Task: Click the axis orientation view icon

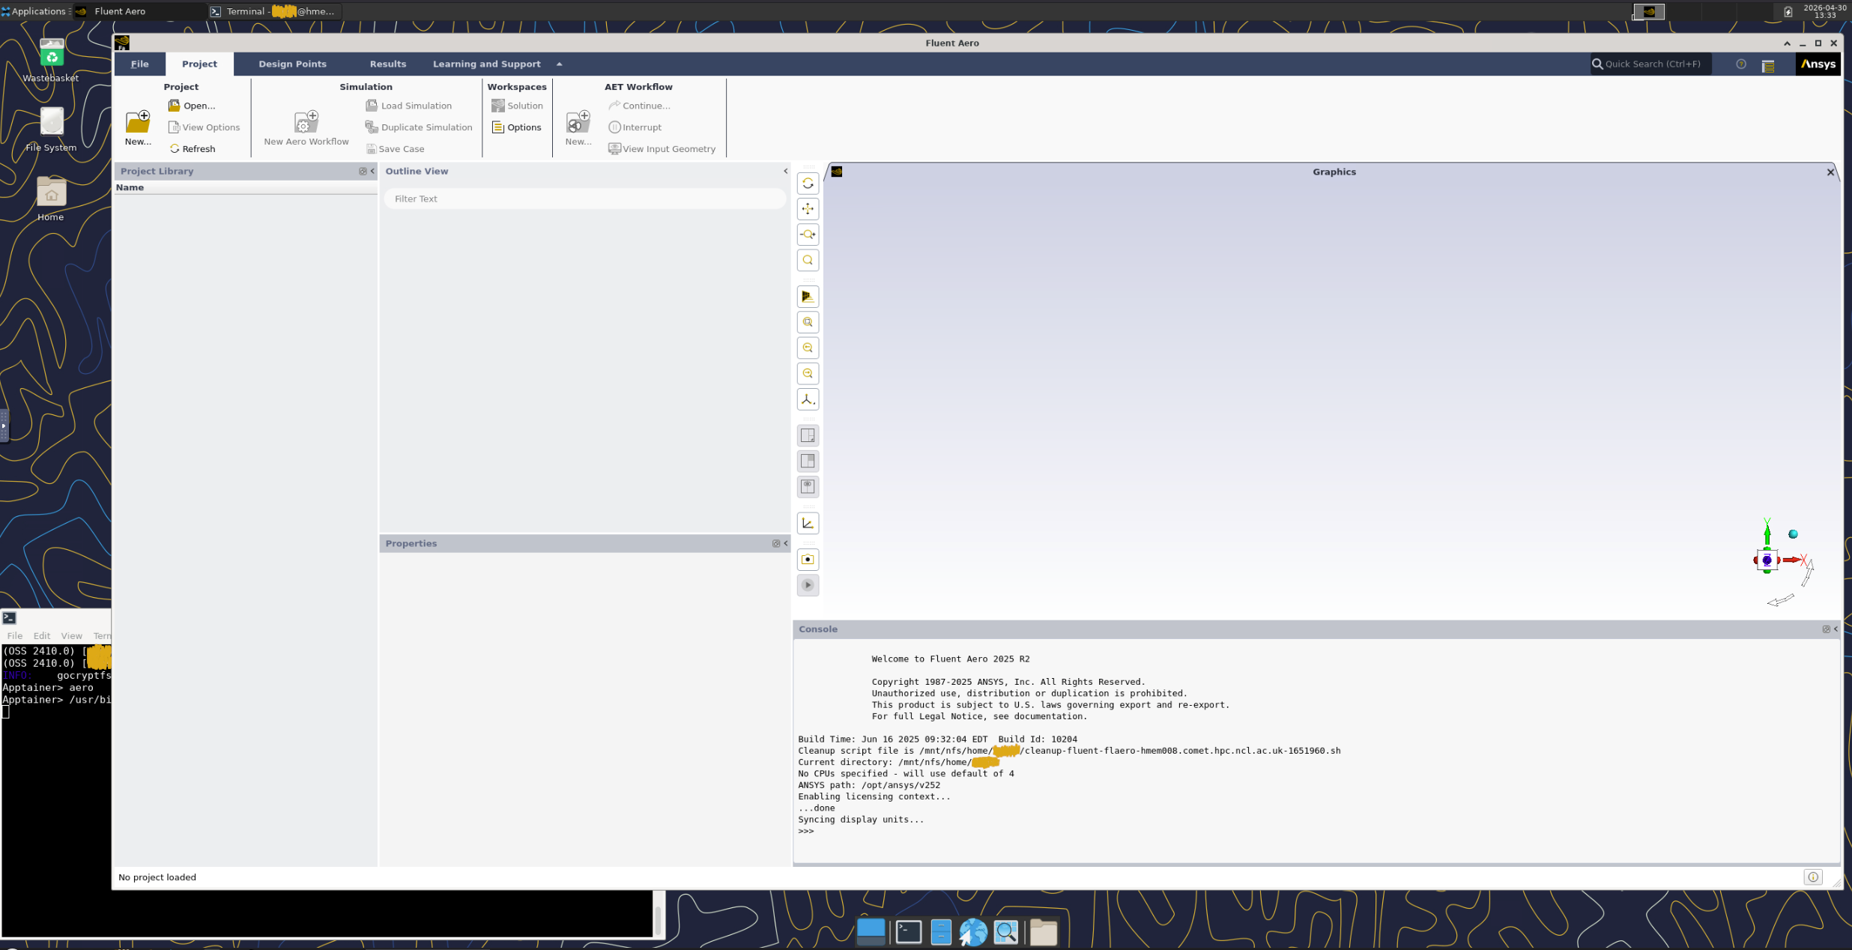Action: point(808,399)
